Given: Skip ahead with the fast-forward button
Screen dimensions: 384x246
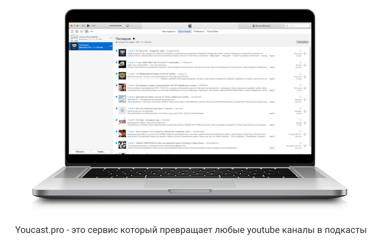Looking at the screenshot, I should point(94,26).
